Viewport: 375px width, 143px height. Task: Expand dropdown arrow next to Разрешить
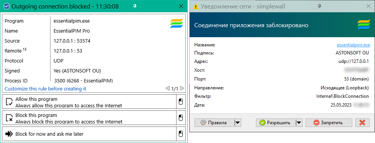coord(299,123)
